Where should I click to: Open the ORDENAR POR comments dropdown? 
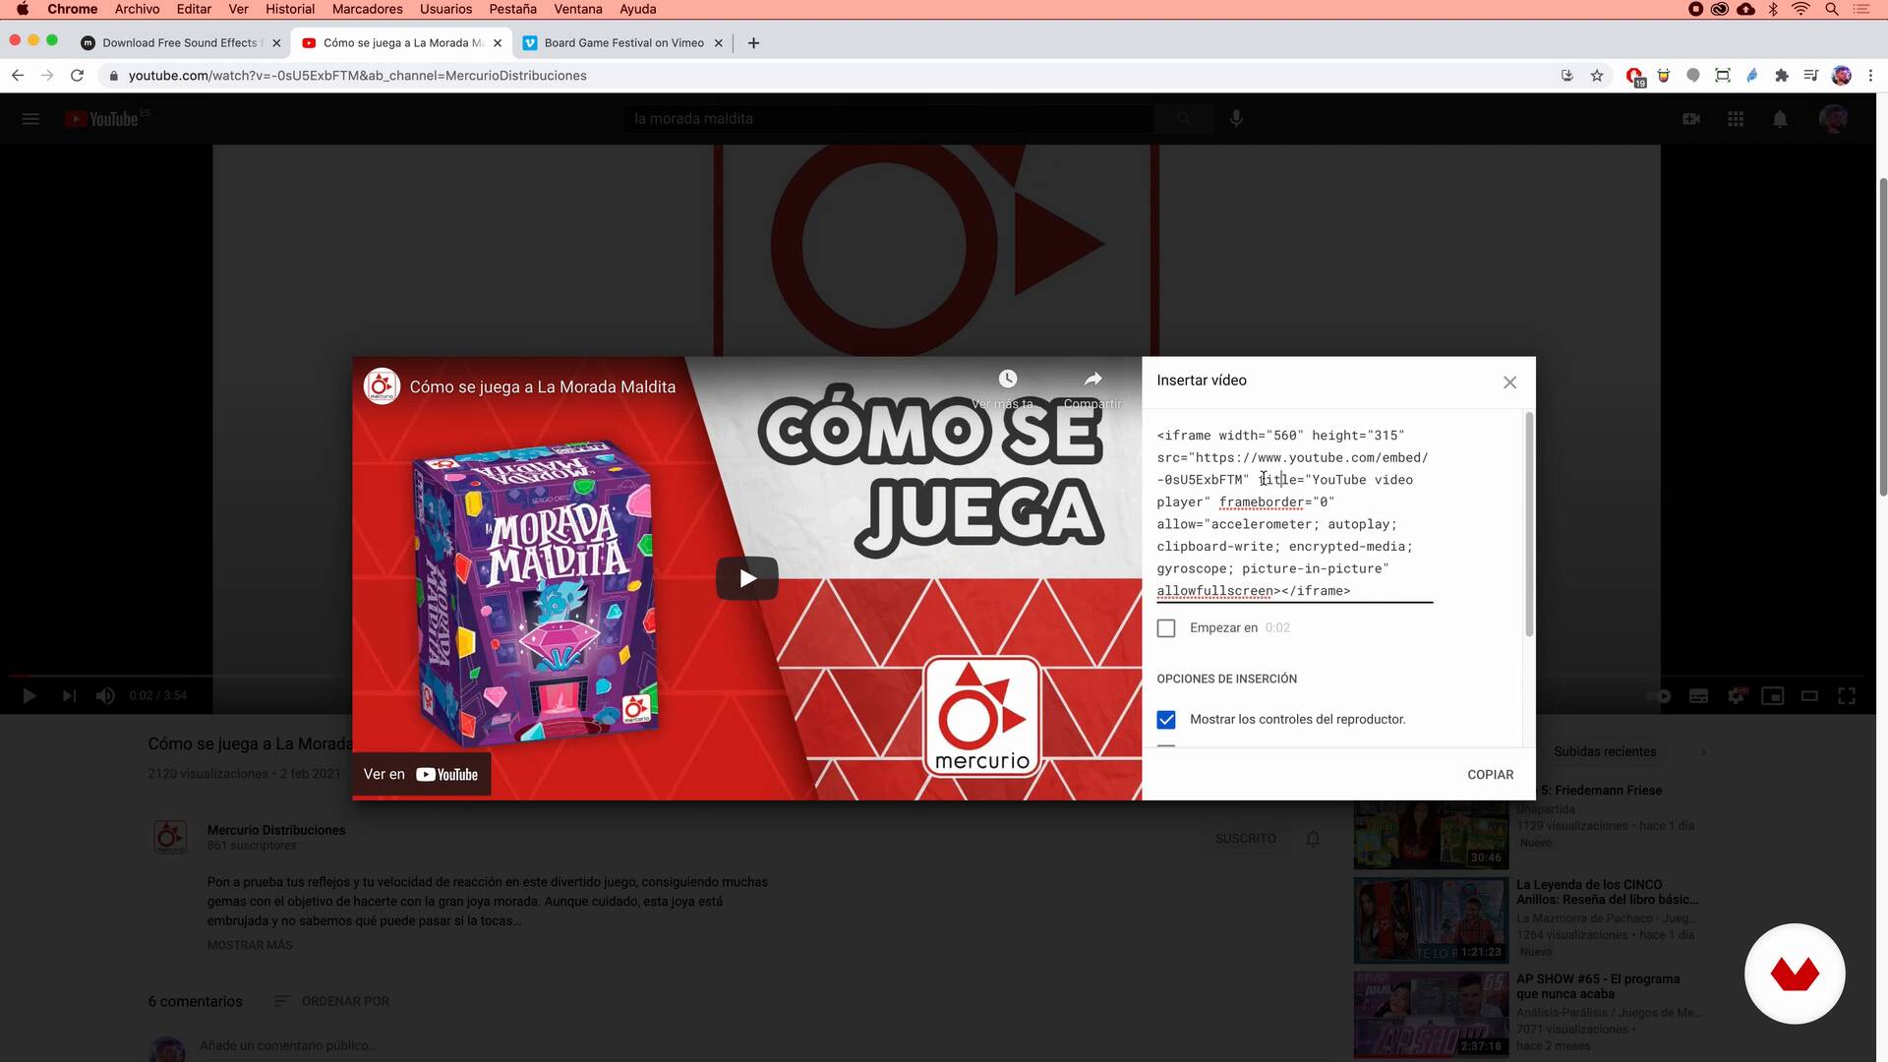pyautogui.click(x=331, y=1001)
